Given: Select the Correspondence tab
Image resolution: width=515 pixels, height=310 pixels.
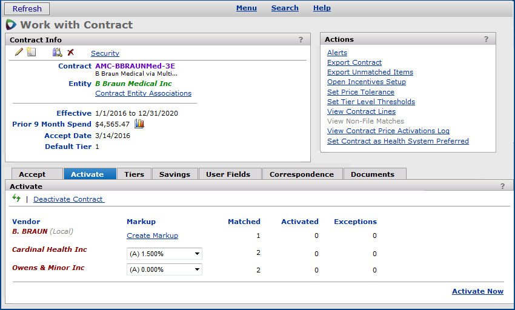Looking at the screenshot, I should pos(301,174).
